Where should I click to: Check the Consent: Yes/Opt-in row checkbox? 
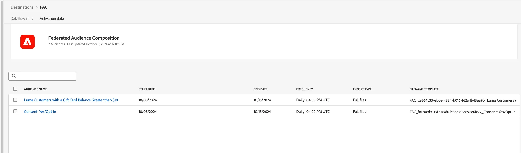coord(15,111)
